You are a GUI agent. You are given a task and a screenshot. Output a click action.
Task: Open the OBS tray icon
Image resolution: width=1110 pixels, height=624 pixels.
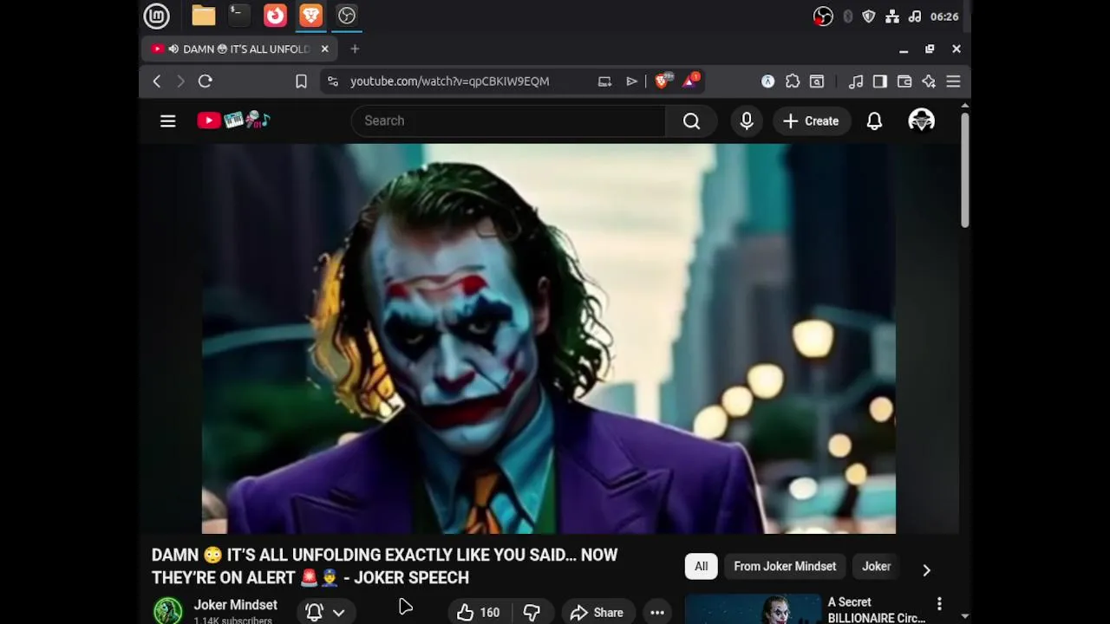pyautogui.click(x=823, y=16)
